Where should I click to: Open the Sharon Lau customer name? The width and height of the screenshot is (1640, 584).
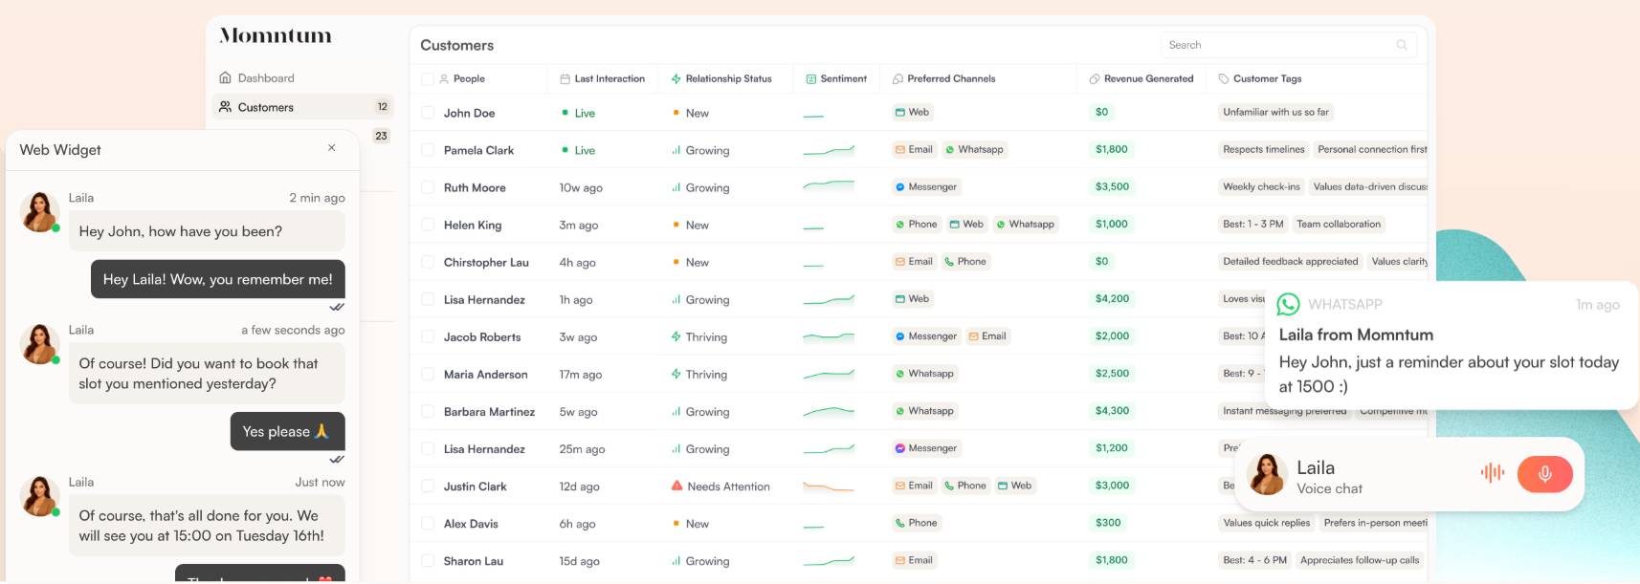tap(473, 561)
